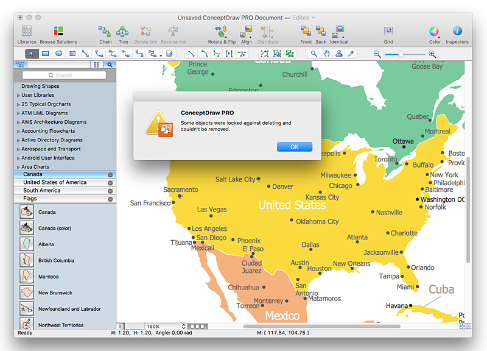
Task: Switch library panel to grid view
Action: [96, 65]
